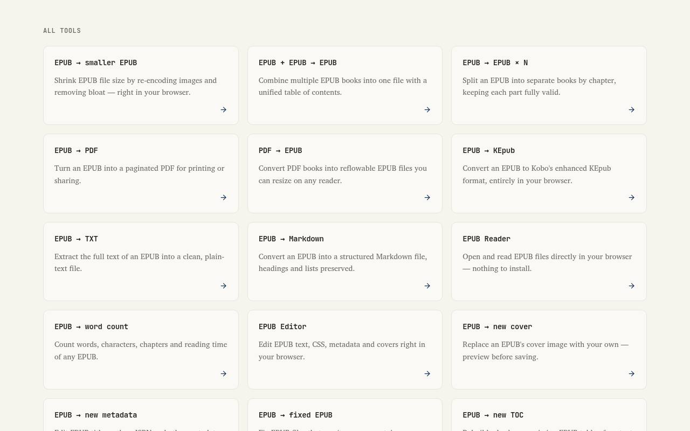Open the 'EPUB → Markdown' title
The width and height of the screenshot is (690, 431).
(291, 239)
